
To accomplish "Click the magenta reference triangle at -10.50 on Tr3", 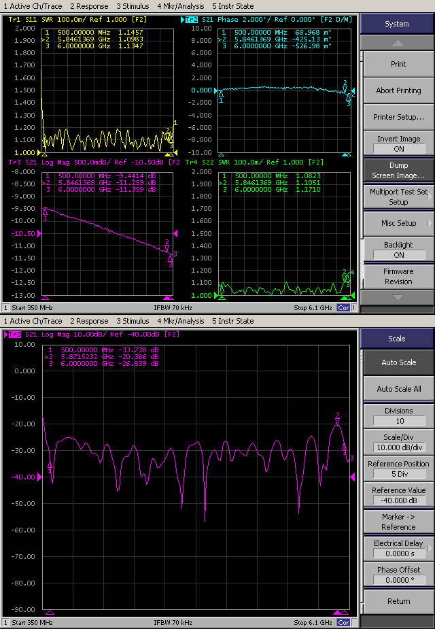I will click(x=40, y=233).
